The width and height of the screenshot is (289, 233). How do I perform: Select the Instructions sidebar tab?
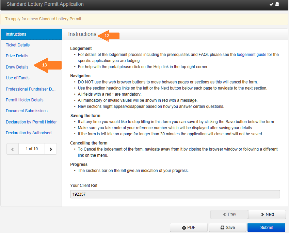[x=32, y=34]
